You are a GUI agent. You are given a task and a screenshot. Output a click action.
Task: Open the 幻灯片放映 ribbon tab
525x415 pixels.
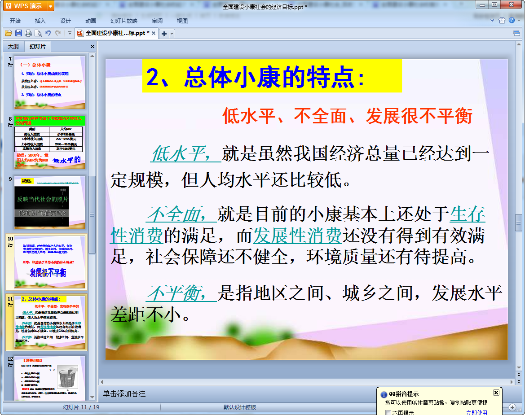point(124,21)
